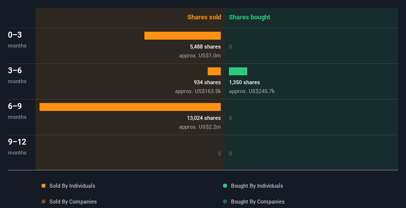Click the approx. US$163.5k sold amount
This screenshot has height=208, width=406.
[x=198, y=91]
